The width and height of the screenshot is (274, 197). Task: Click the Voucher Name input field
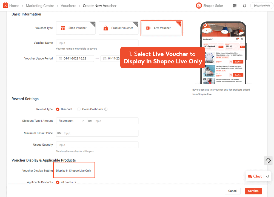click(x=97, y=43)
